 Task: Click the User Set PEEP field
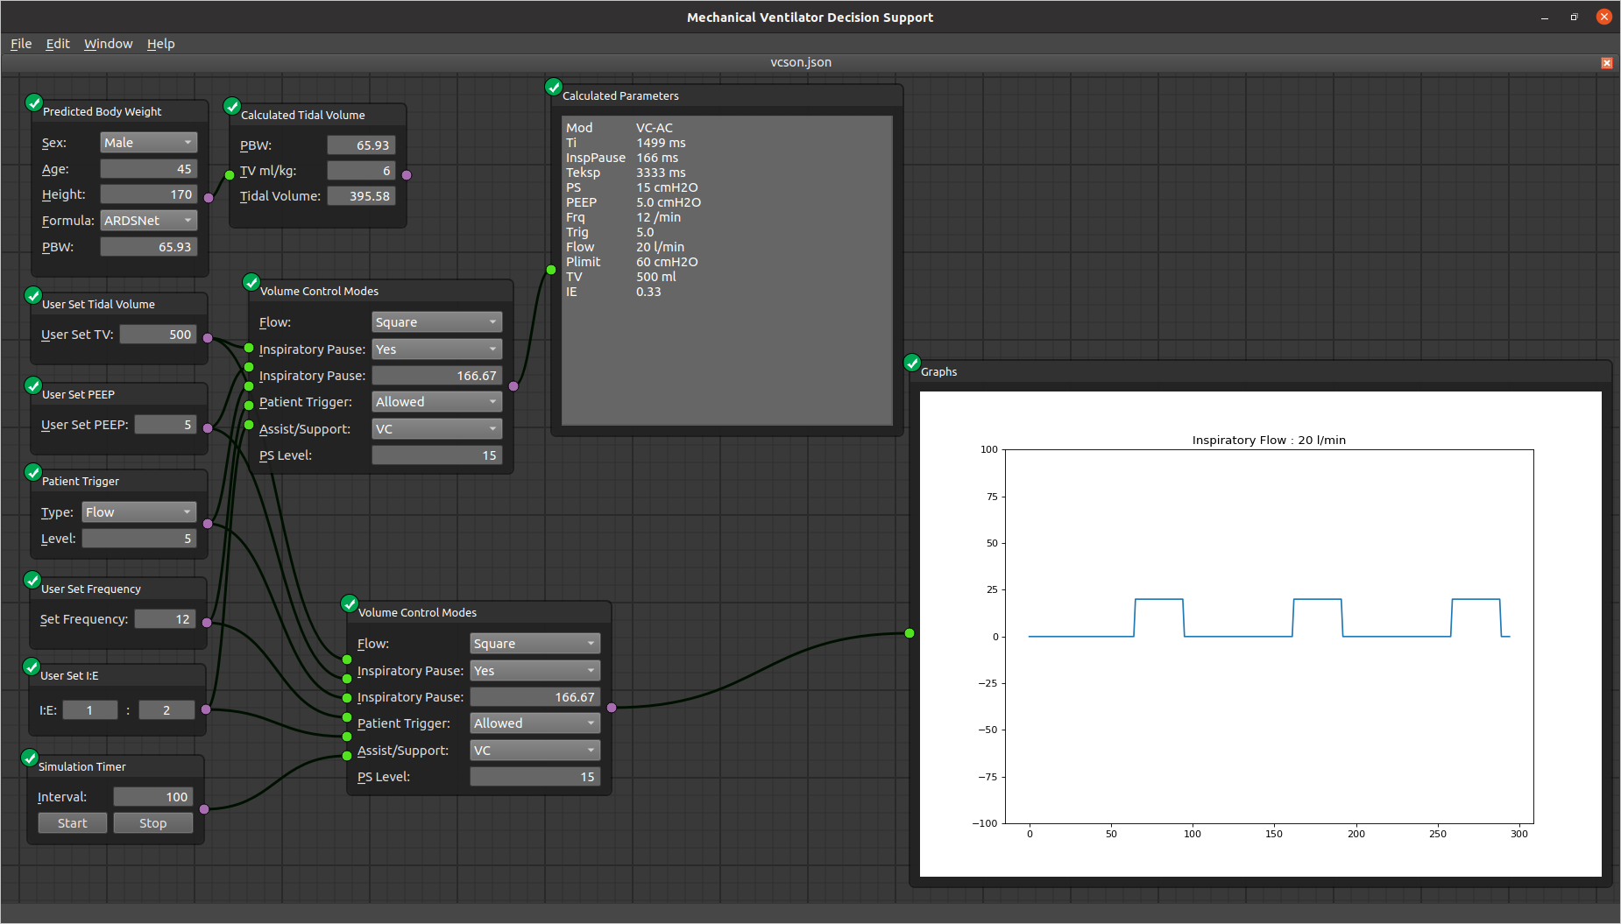pos(165,425)
